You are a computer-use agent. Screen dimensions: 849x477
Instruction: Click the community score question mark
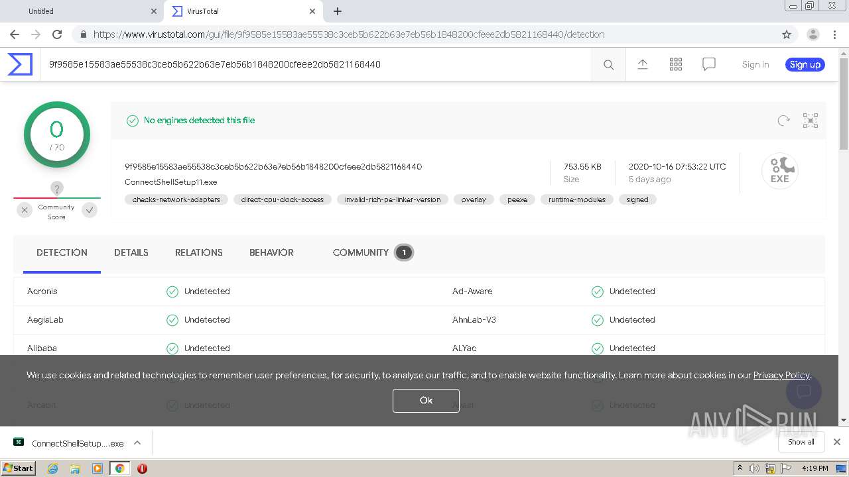coord(57,189)
